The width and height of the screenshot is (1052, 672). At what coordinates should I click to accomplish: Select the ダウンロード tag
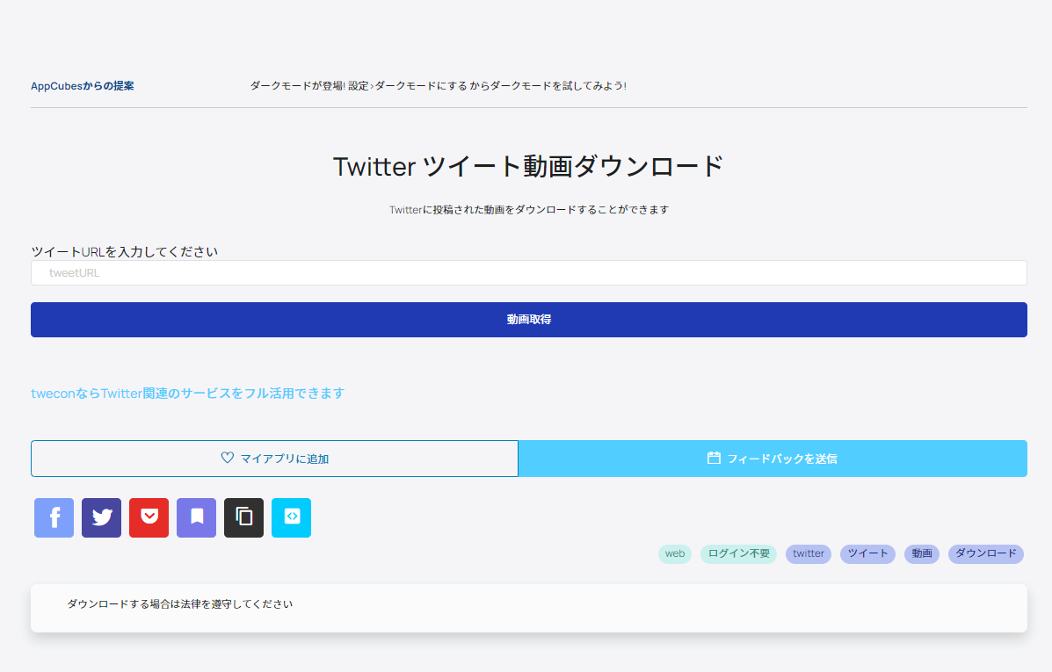985,554
